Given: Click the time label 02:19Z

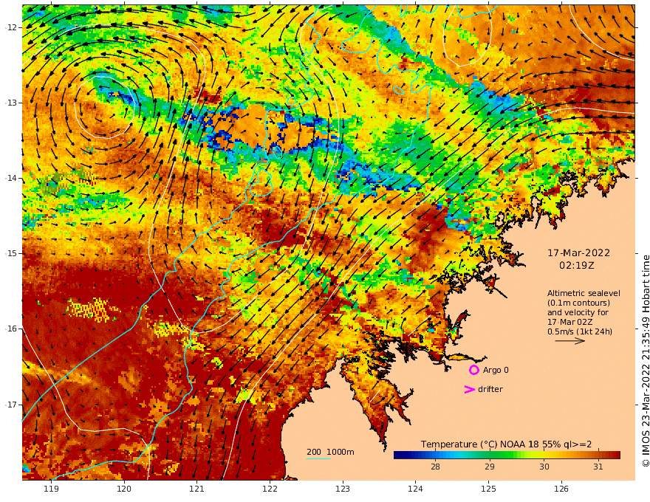Looking at the screenshot, I should click(x=577, y=266).
